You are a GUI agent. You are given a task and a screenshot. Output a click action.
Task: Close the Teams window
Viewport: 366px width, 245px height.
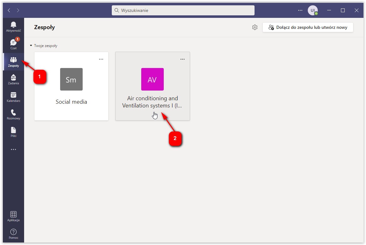(x=356, y=10)
